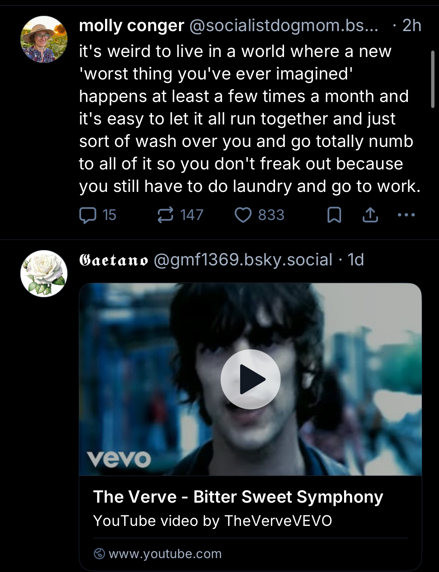The width and height of the screenshot is (439, 572).
Task: Follow the www.youtube.com link
Action: pyautogui.click(x=165, y=554)
